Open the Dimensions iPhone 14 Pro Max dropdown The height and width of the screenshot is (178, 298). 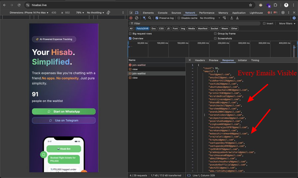(29, 13)
